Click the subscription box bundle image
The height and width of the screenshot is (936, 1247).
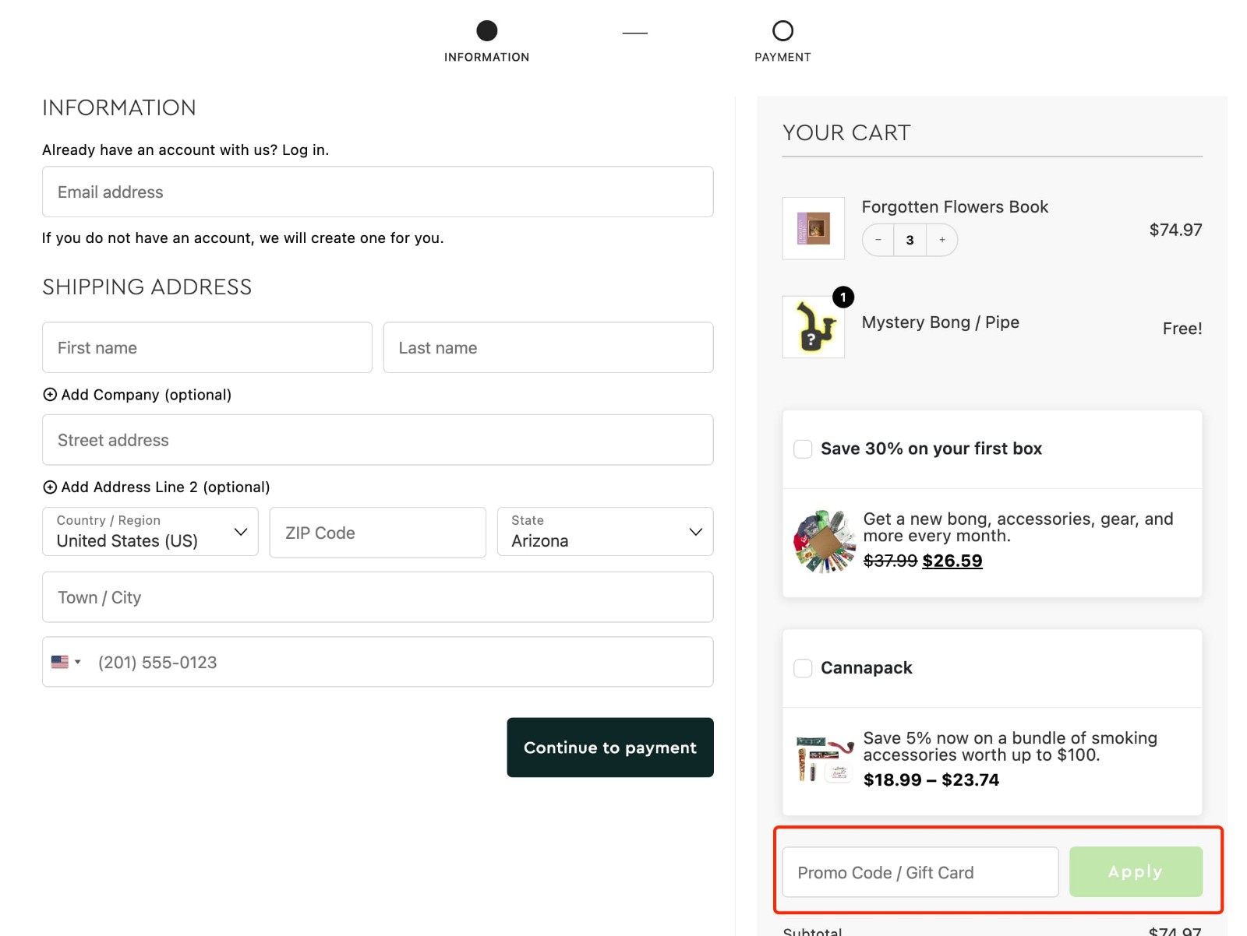(x=823, y=537)
